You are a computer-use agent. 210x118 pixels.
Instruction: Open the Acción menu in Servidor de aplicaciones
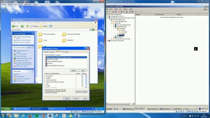tap(116, 9)
